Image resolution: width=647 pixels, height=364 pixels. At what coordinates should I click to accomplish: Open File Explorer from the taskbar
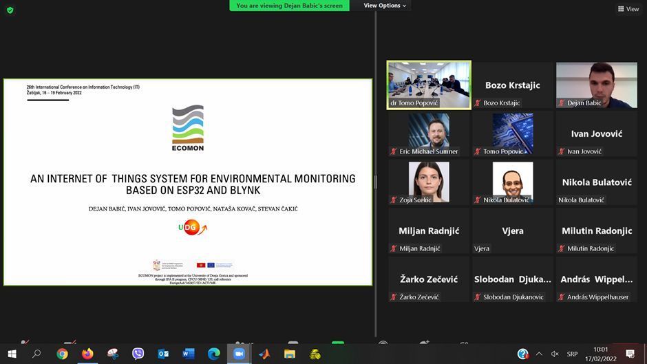click(290, 354)
